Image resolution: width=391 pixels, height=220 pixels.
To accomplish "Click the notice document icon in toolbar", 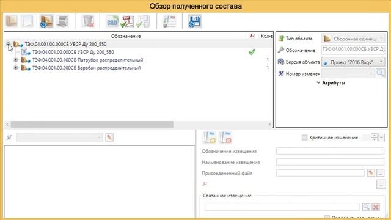I will 170,21.
